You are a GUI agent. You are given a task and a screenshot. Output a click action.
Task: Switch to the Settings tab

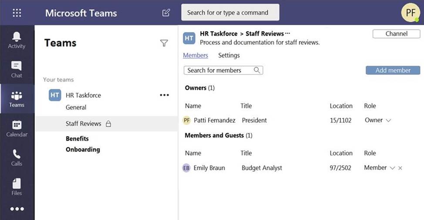click(229, 55)
